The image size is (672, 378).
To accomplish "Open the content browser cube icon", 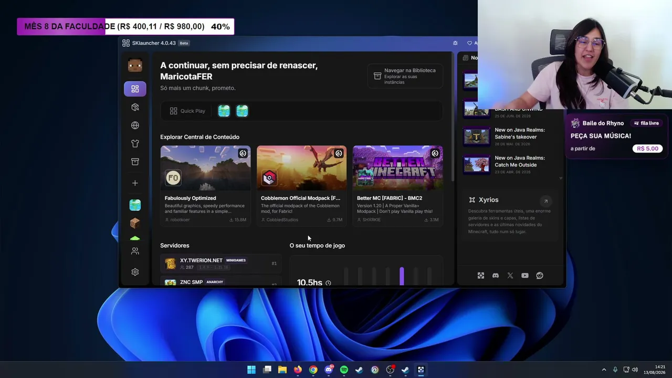I will [135, 107].
